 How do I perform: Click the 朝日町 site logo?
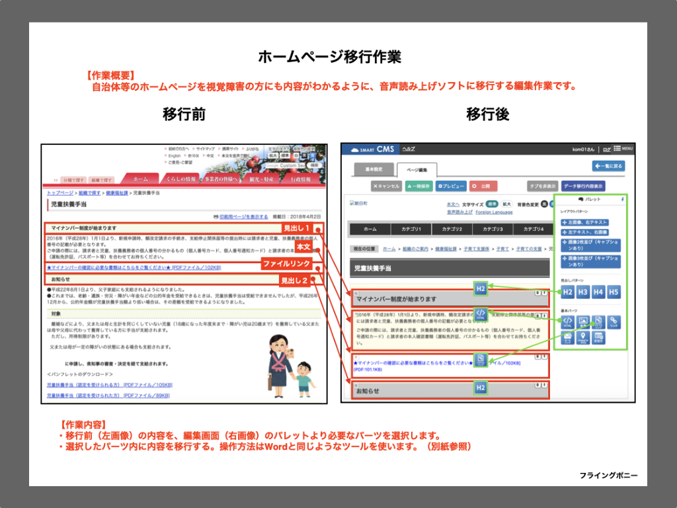[x=358, y=203]
